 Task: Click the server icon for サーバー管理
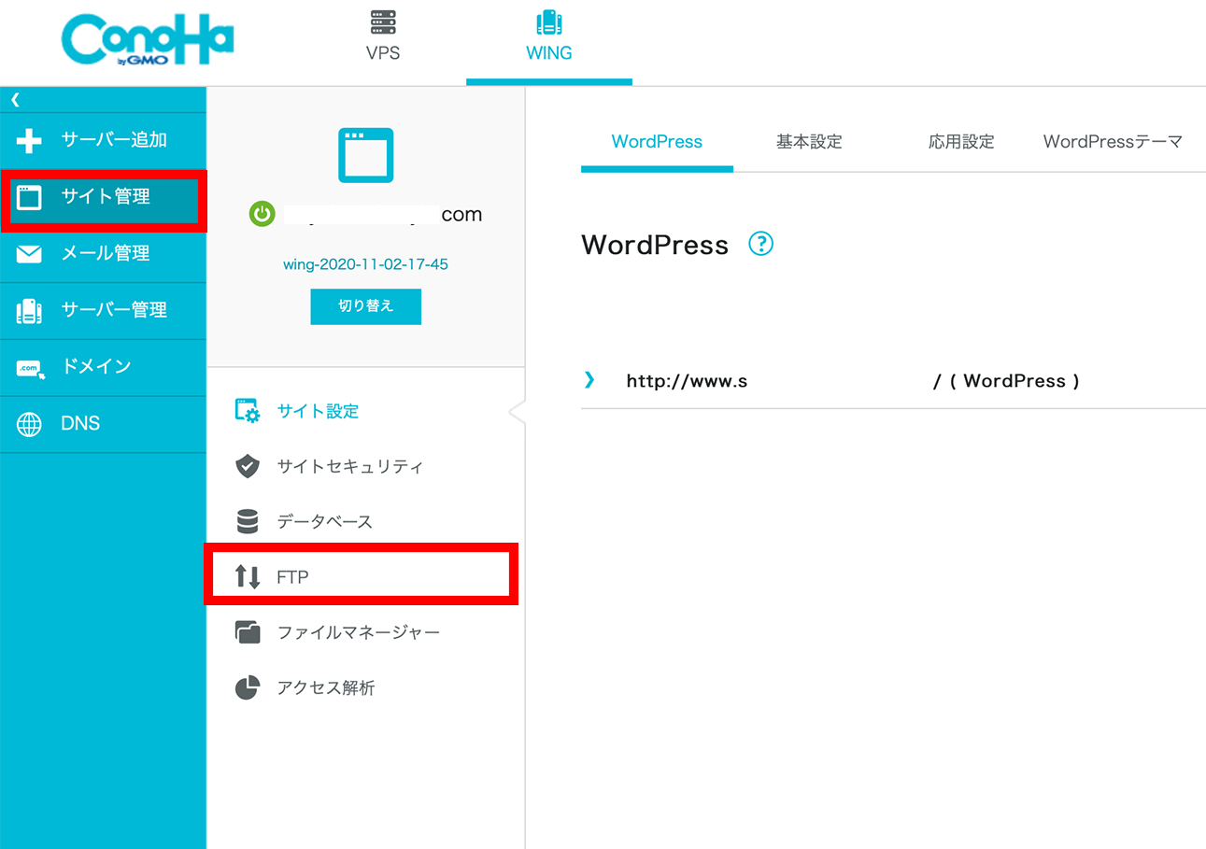click(x=30, y=311)
